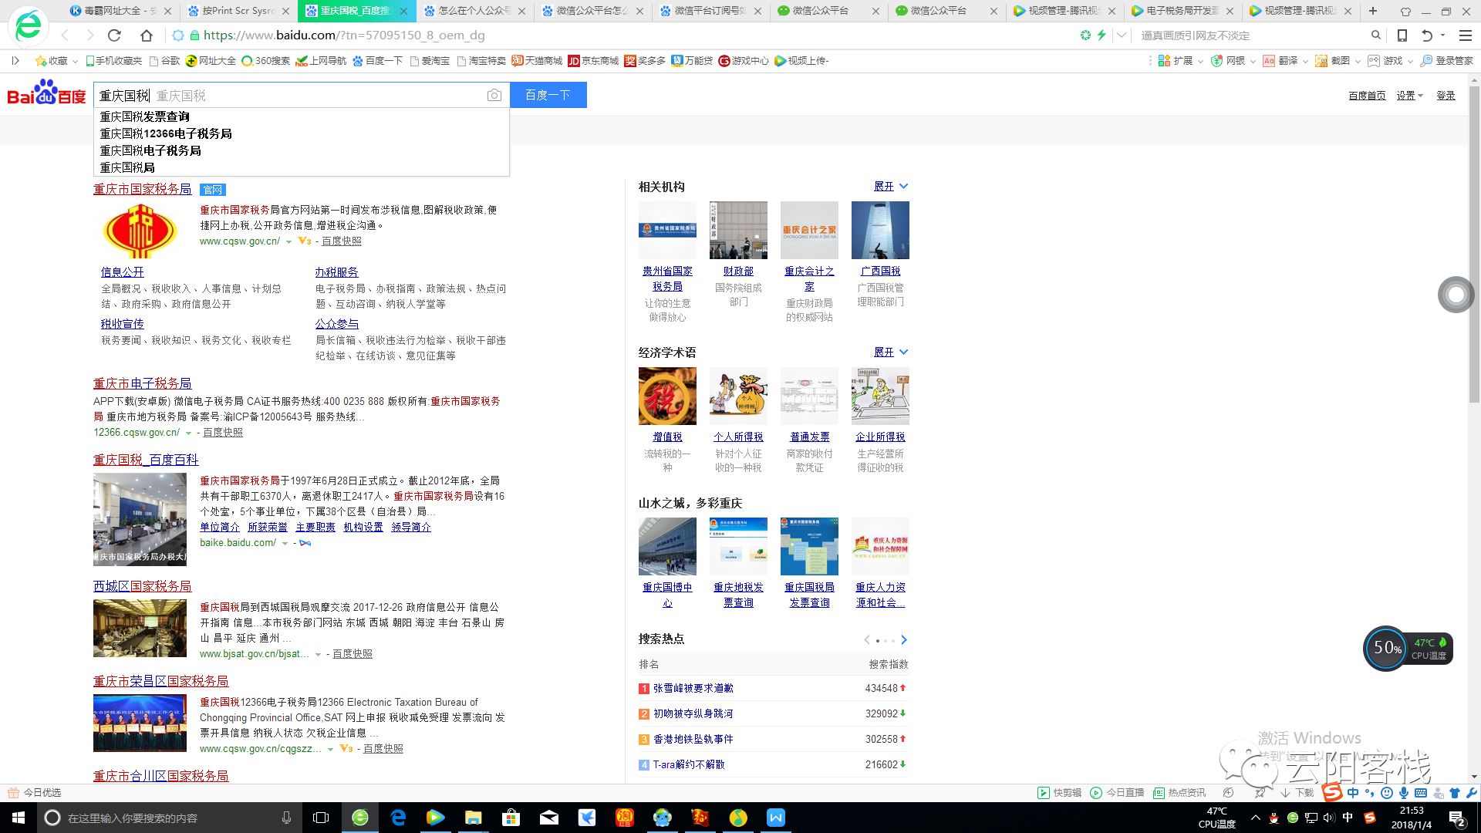The width and height of the screenshot is (1481, 833).
Task: Click the undo closed tab icon
Action: (1427, 35)
